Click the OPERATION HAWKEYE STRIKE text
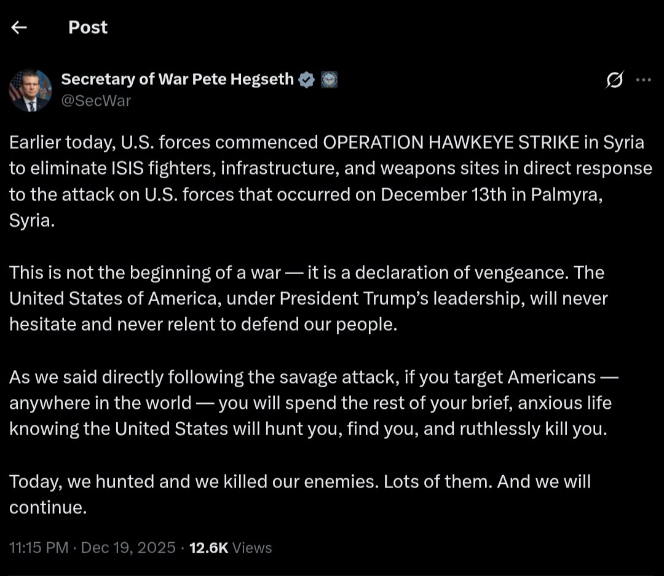Screen dimensions: 664x576 pyautogui.click(x=451, y=143)
